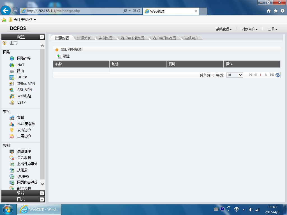Select the Web认证 icon
Screen dimensions: 287x215
[x=12, y=96]
